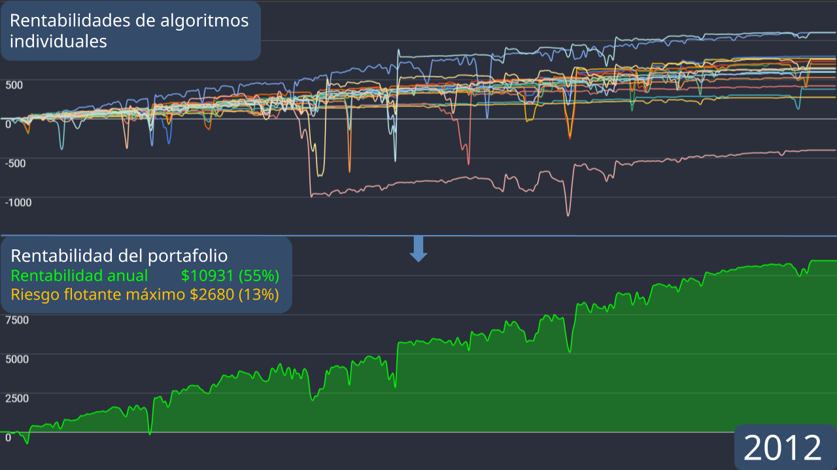Click the '$10931 (55%)' value
The image size is (837, 470).
coord(230,275)
